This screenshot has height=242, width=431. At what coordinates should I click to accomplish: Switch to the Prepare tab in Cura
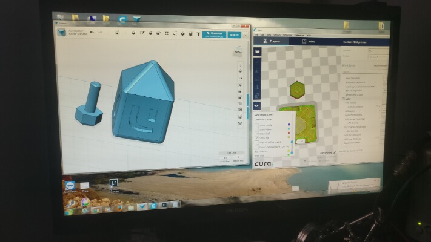click(272, 41)
